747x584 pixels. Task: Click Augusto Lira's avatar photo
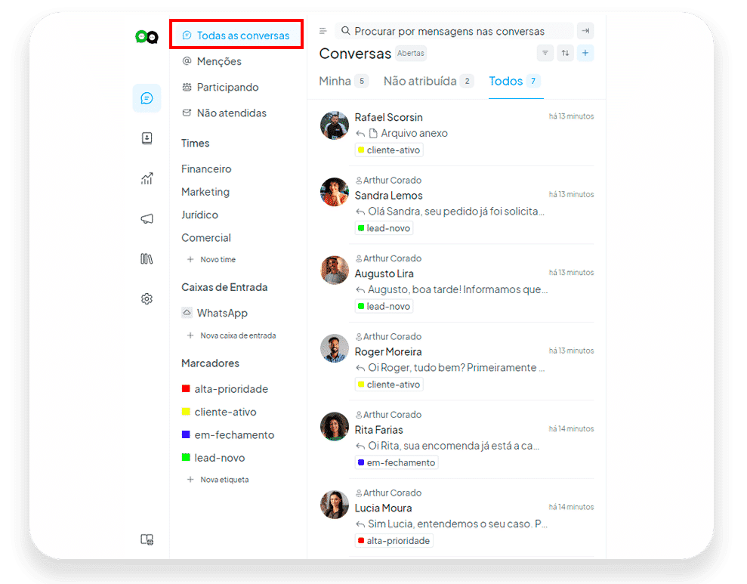click(x=335, y=270)
